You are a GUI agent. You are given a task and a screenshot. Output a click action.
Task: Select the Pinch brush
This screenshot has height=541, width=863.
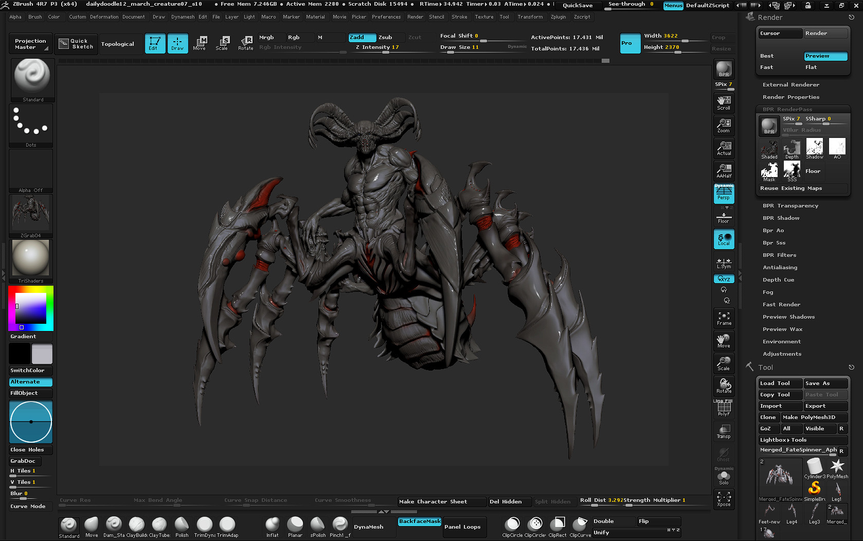click(340, 527)
